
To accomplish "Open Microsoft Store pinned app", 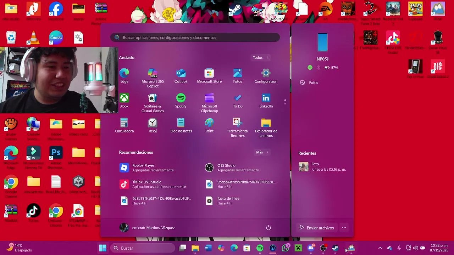I will click(x=209, y=76).
